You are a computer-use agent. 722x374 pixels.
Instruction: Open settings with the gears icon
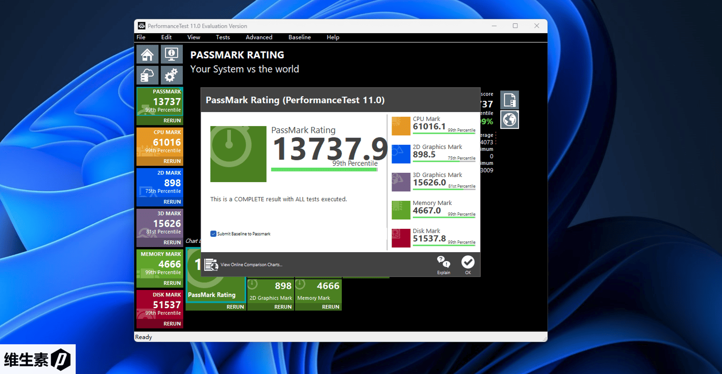click(171, 76)
